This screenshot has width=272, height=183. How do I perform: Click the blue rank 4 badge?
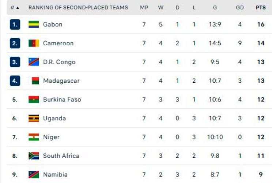(15, 81)
